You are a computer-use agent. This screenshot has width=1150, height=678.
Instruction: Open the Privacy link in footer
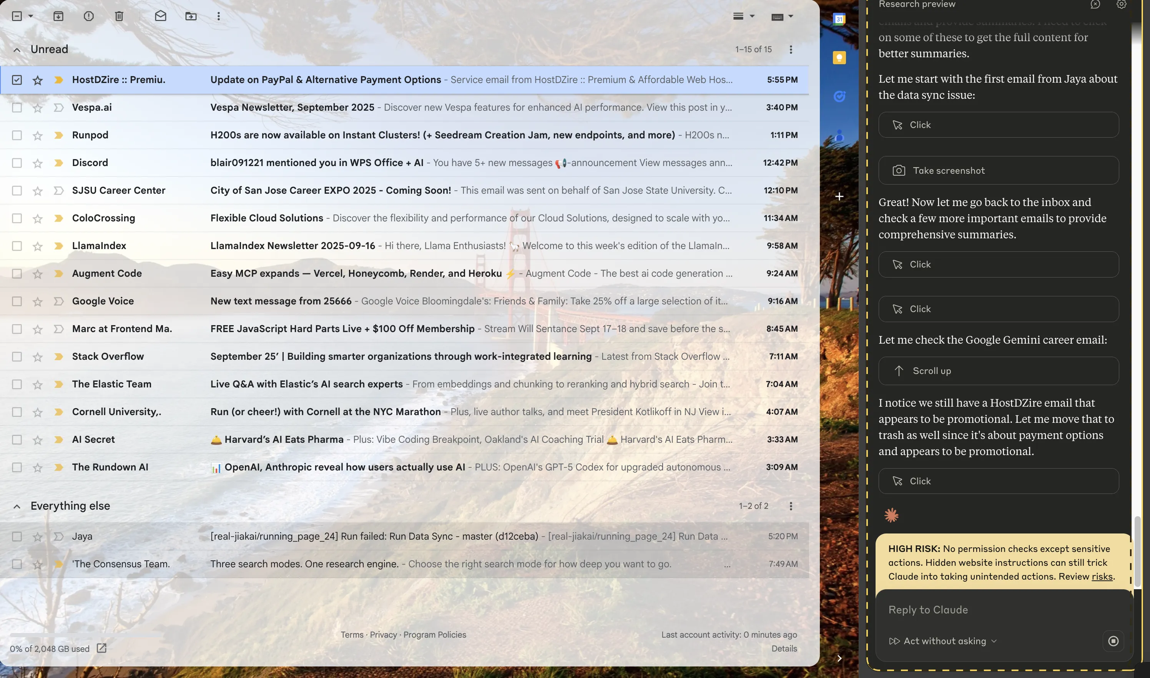[383, 635]
